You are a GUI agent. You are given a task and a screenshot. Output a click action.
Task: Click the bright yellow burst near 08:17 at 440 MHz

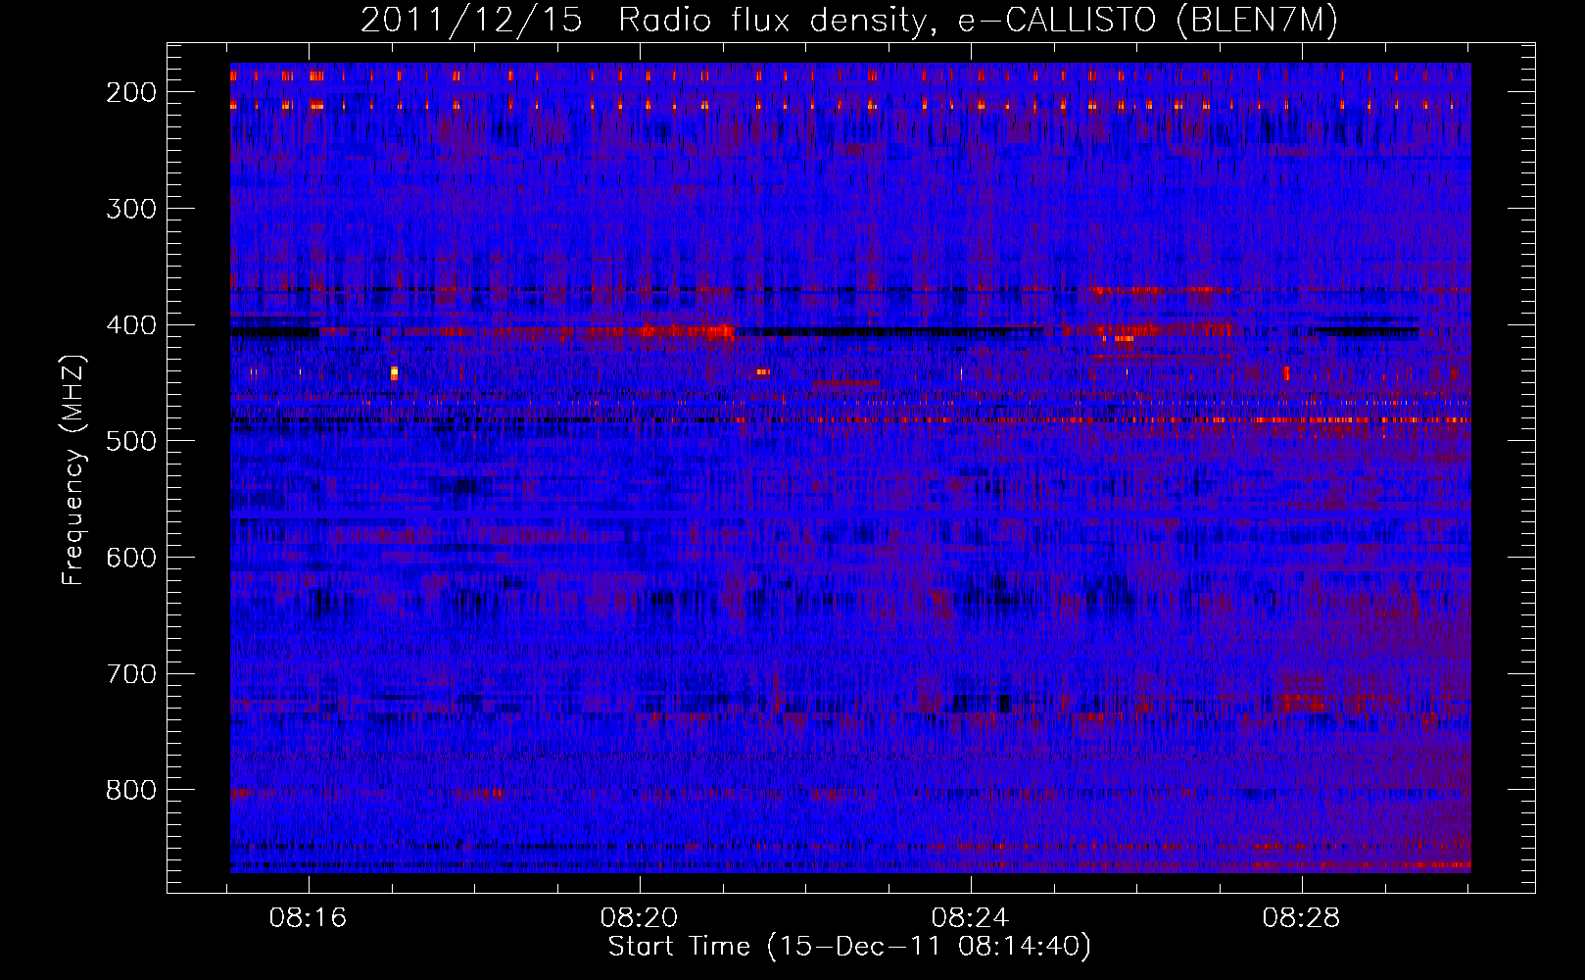(x=394, y=372)
